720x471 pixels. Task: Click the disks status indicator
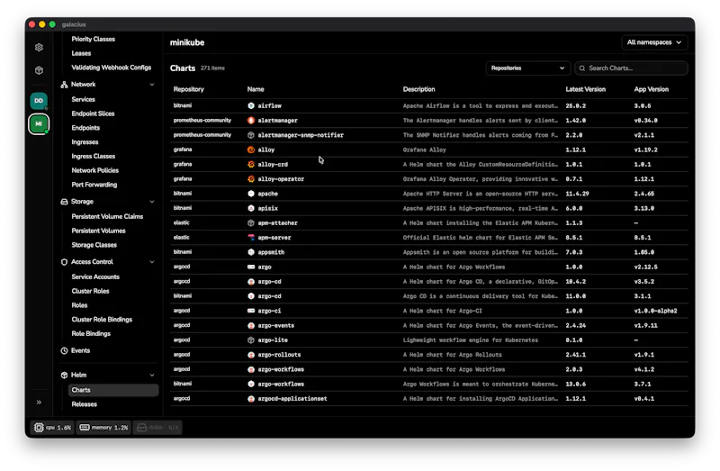(157, 428)
